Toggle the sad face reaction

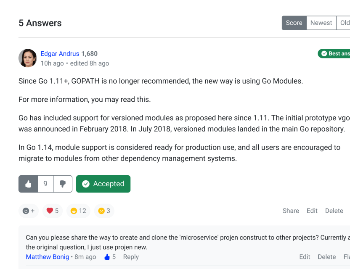(x=104, y=211)
